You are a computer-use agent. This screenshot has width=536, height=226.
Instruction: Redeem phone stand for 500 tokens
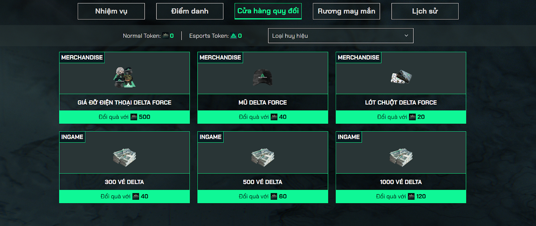click(x=124, y=117)
